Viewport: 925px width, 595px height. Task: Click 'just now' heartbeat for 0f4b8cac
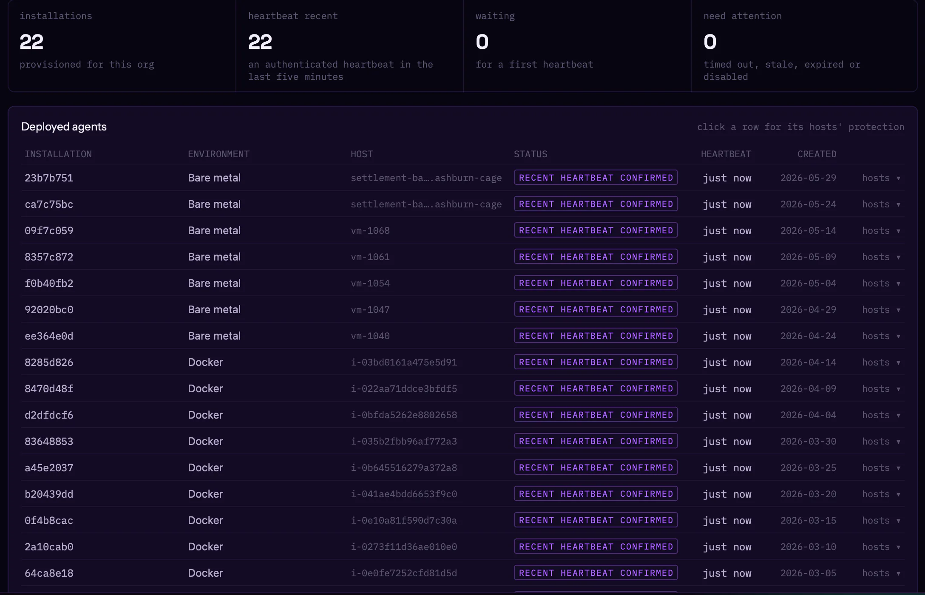coord(727,521)
